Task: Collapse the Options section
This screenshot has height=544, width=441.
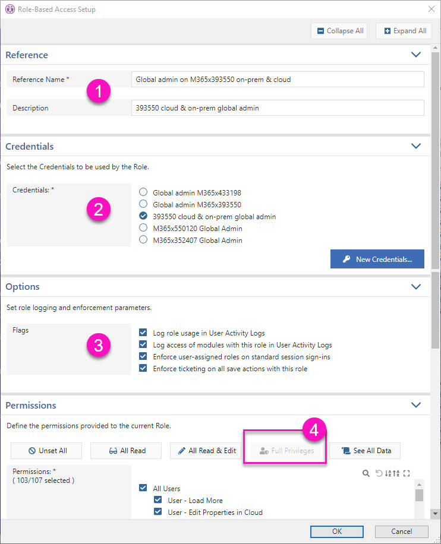Action: point(416,286)
